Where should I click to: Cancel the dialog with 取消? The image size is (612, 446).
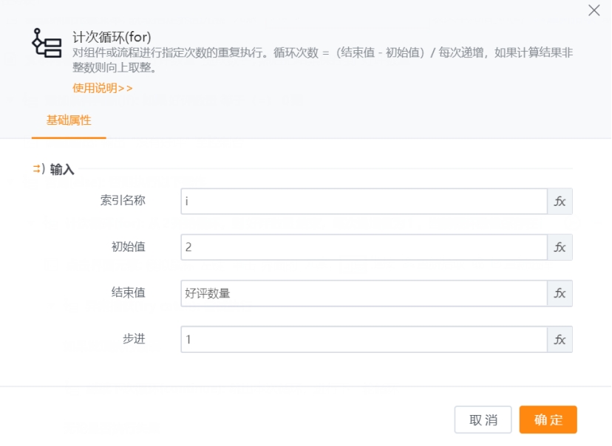click(x=483, y=419)
